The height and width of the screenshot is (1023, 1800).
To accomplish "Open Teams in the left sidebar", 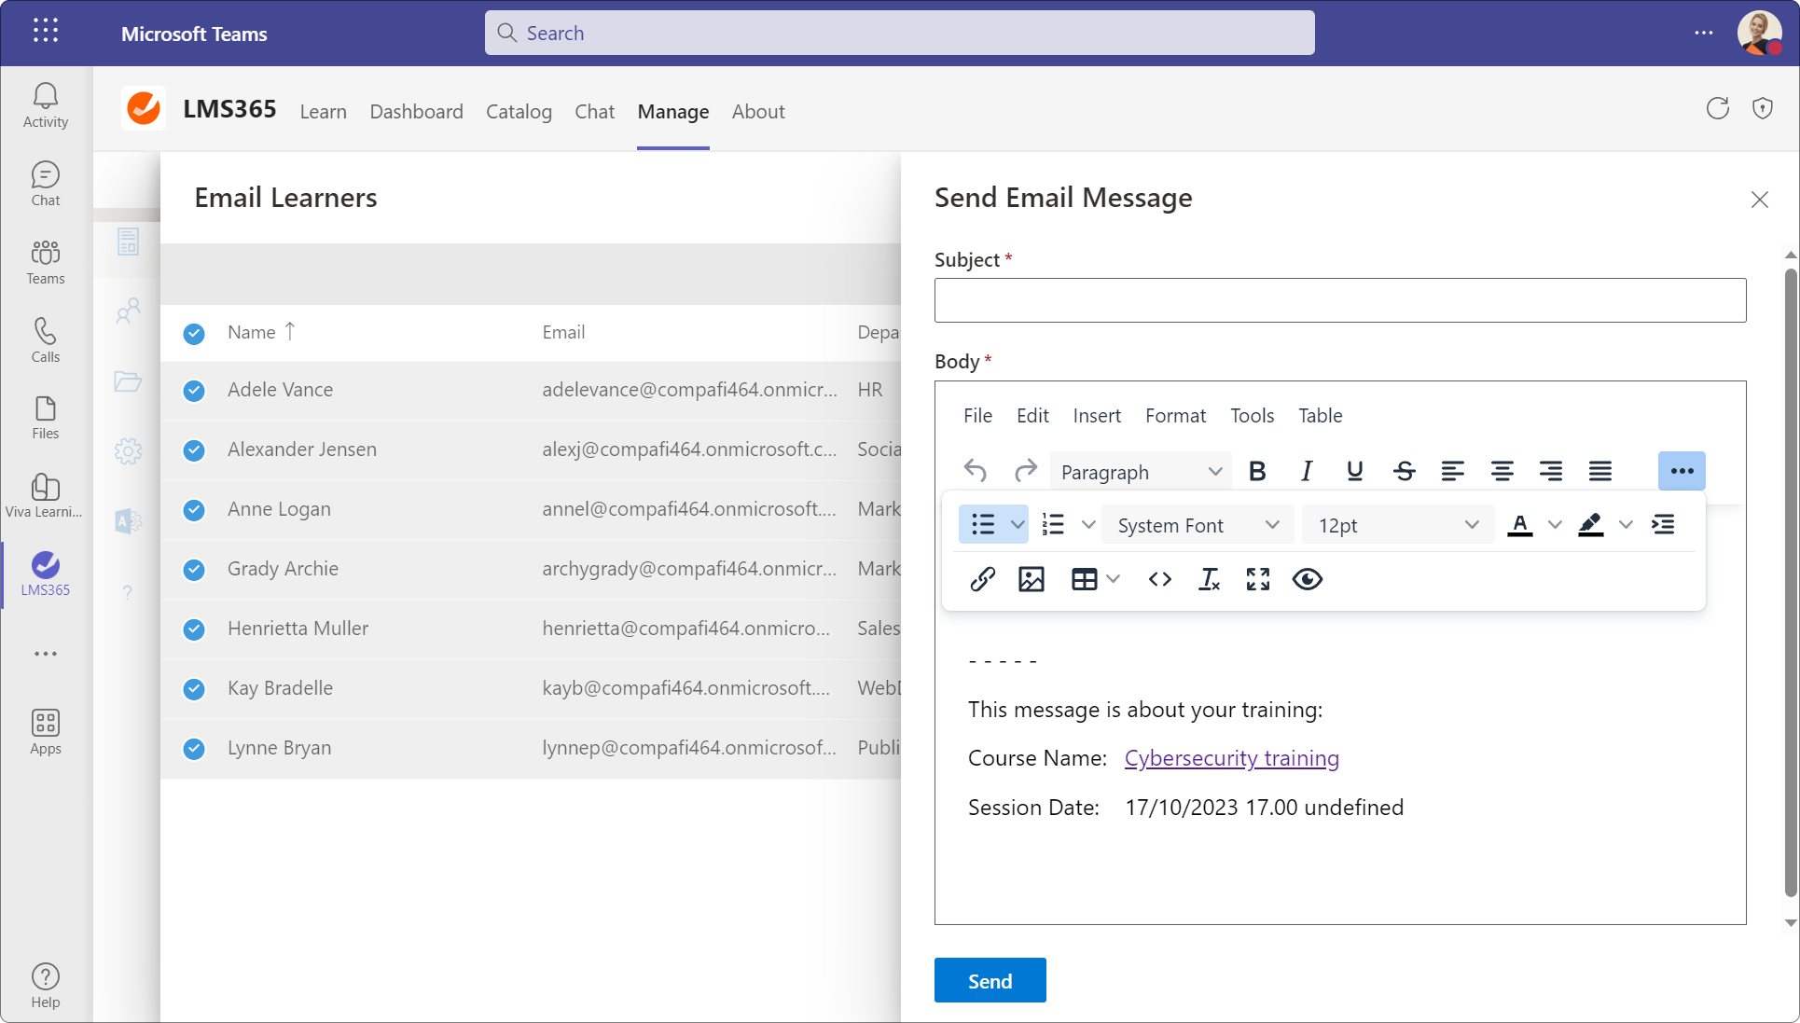I will coord(46,262).
